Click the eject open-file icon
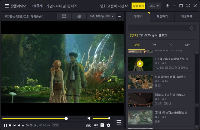Viewport: 200px width, 130px height. 23,125
